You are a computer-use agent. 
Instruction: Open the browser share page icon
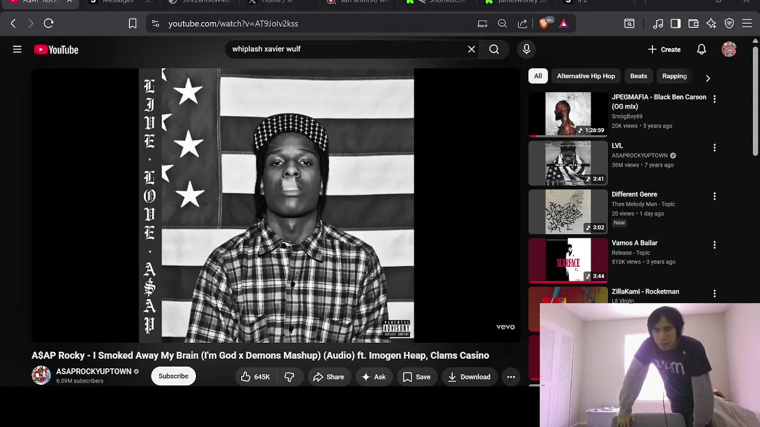click(522, 24)
